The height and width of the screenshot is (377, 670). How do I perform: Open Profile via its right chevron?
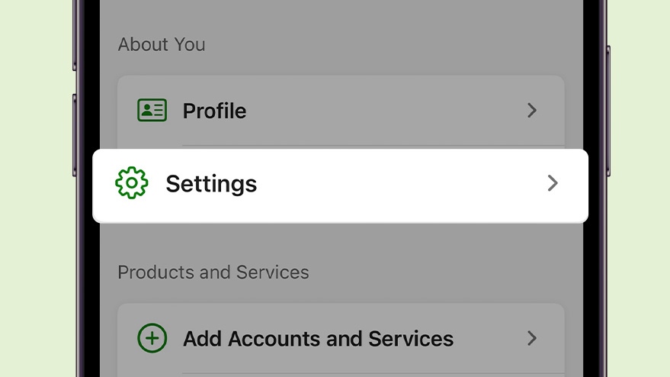pos(532,111)
